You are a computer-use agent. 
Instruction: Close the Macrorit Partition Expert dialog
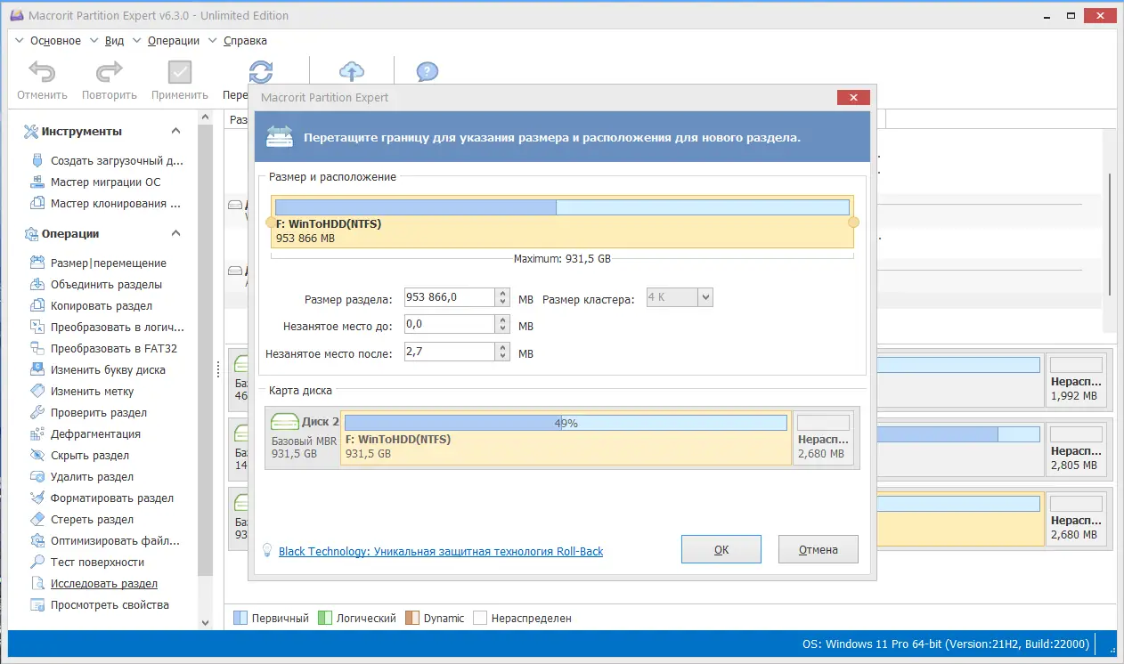(x=853, y=98)
